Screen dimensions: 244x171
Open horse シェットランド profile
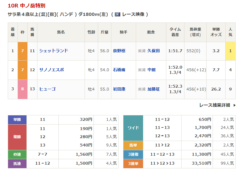coord(54,51)
